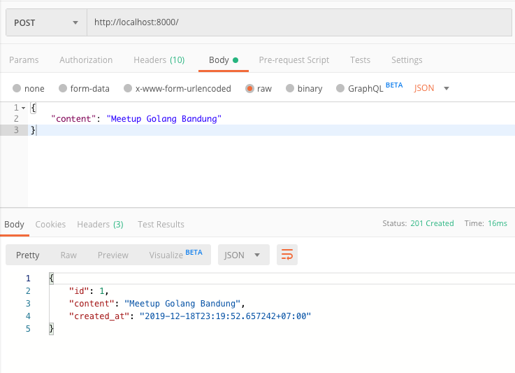Image resolution: width=515 pixels, height=373 pixels.
Task: Click the Preview response view button
Action: 113,255
